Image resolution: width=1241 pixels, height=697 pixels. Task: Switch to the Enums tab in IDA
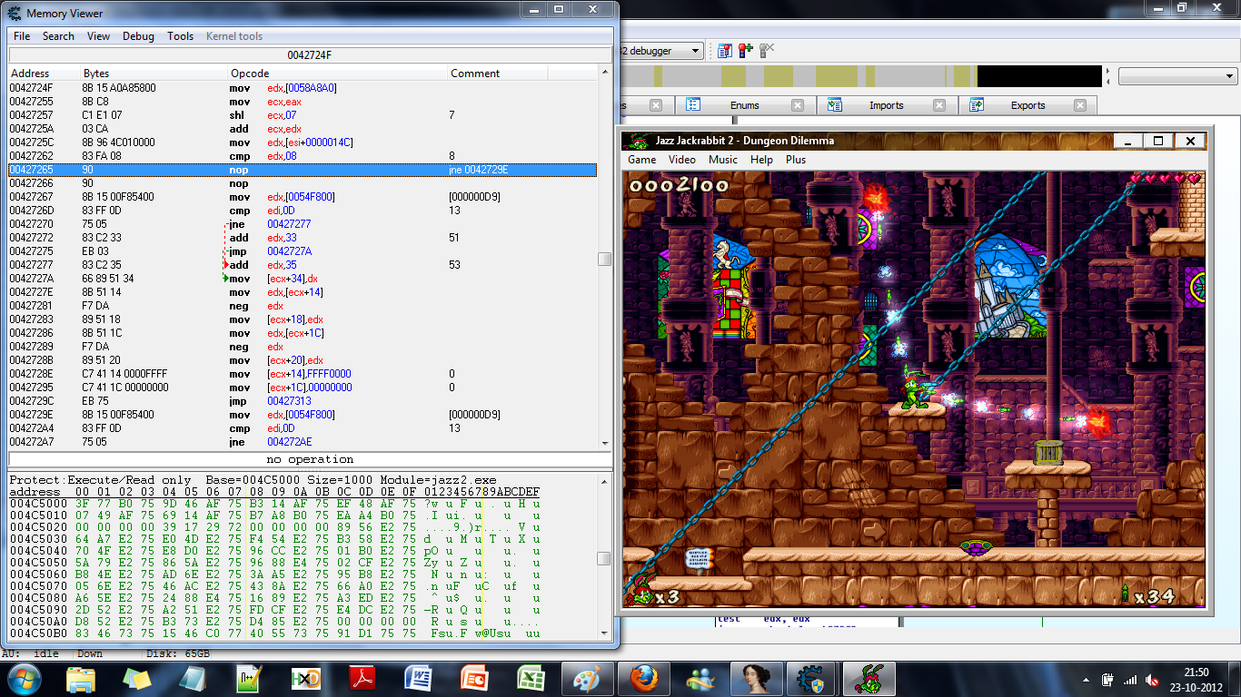point(744,105)
